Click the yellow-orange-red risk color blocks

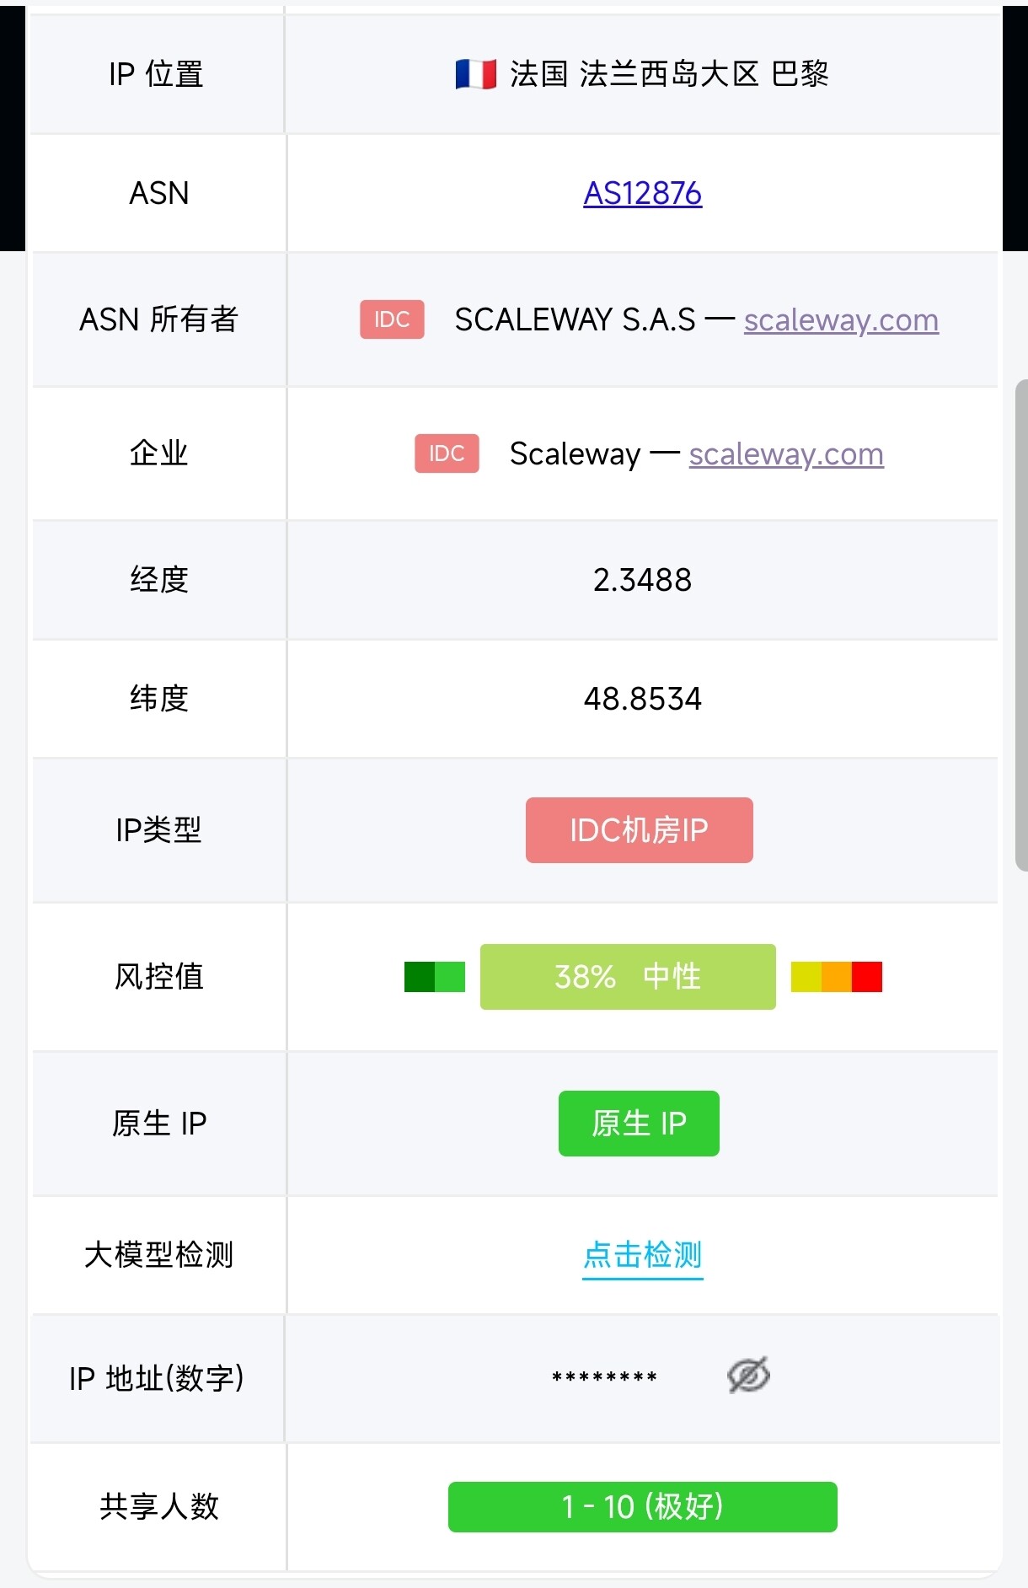(837, 977)
